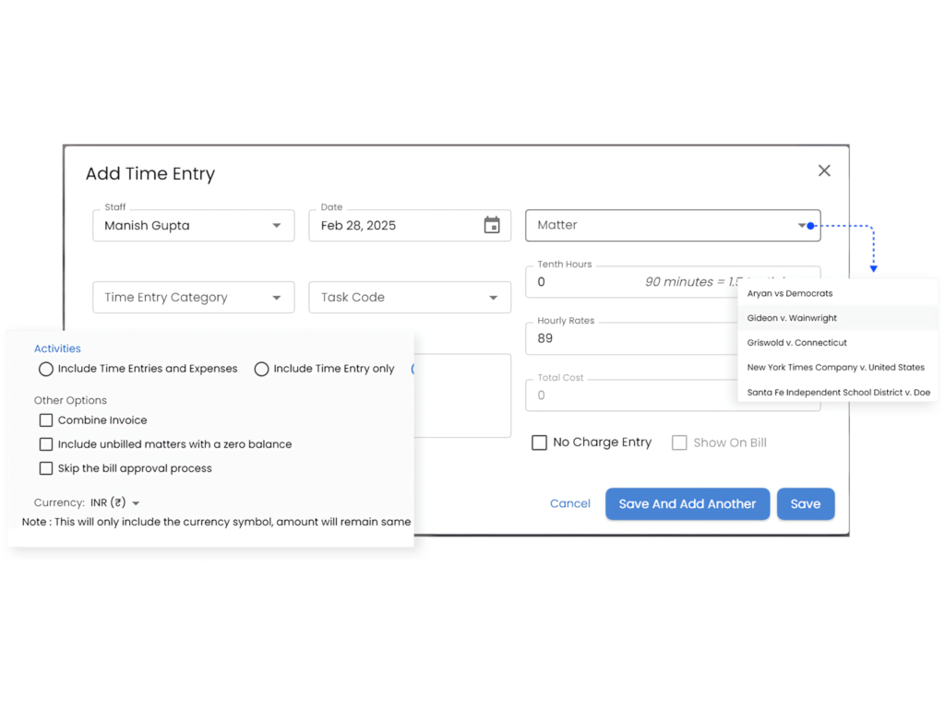Change the INR currency selector

115,503
